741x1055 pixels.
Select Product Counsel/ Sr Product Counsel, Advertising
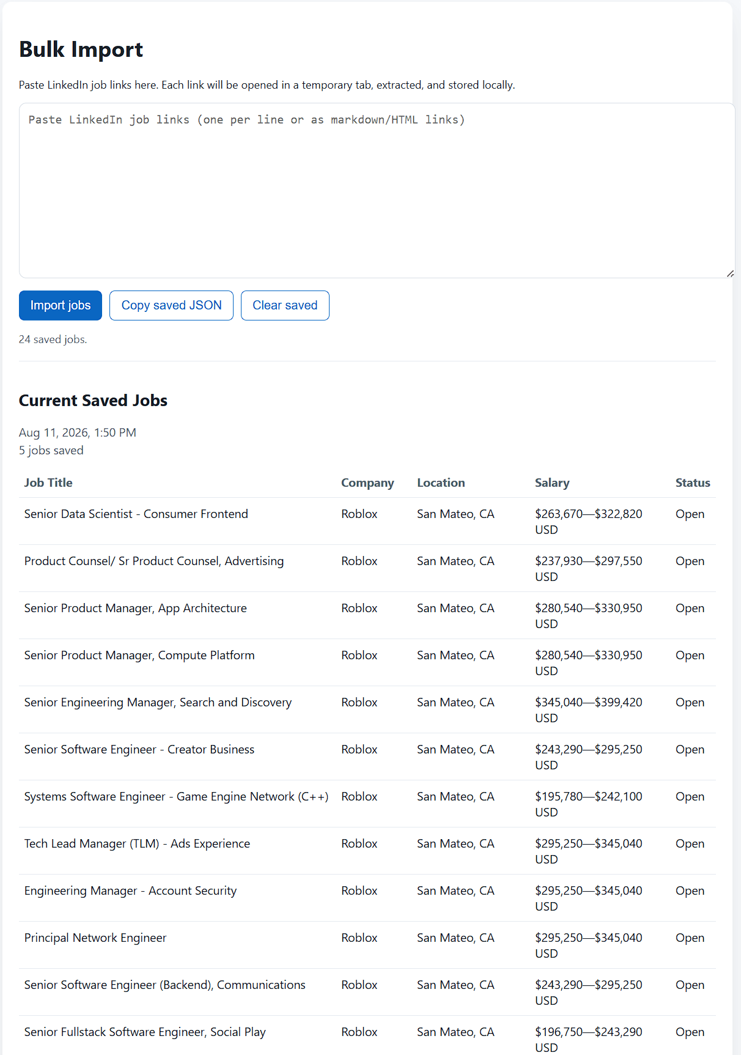[x=154, y=561]
